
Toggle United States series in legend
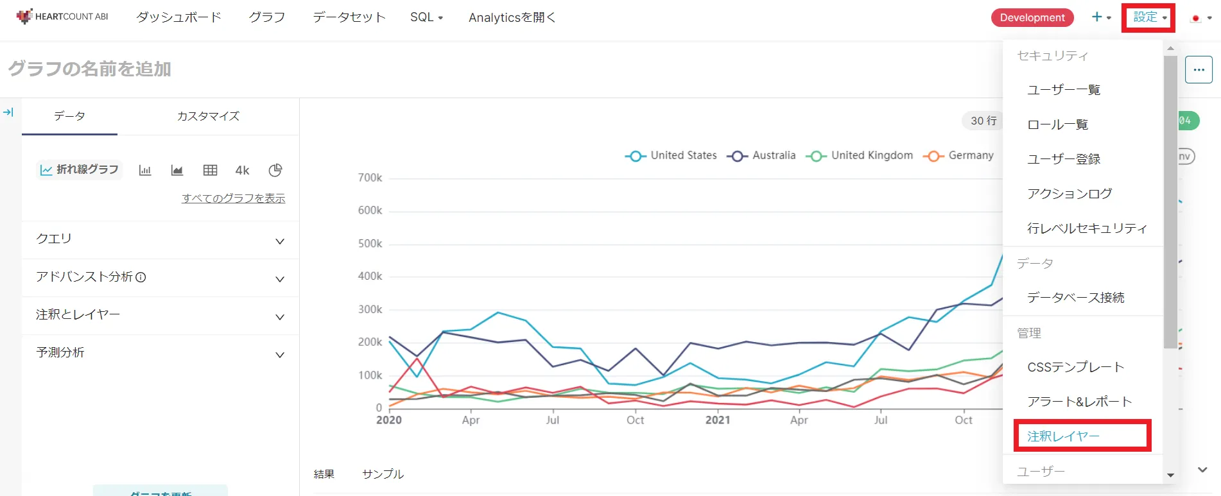click(671, 155)
